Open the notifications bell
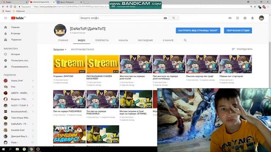The width and height of the screenshot is (271, 152). pos(252,18)
